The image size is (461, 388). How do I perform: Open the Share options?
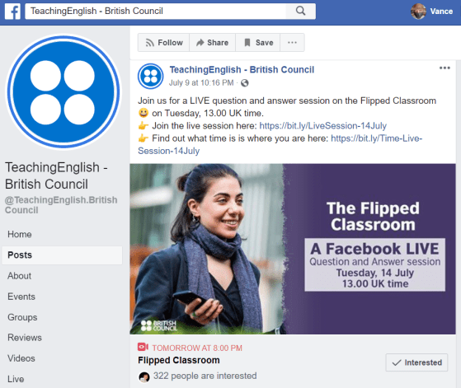212,43
